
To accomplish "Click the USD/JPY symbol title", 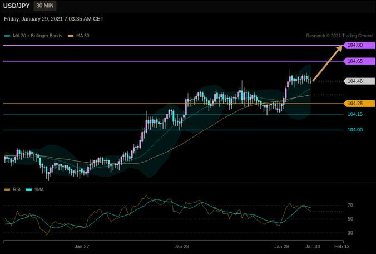I will (17, 6).
